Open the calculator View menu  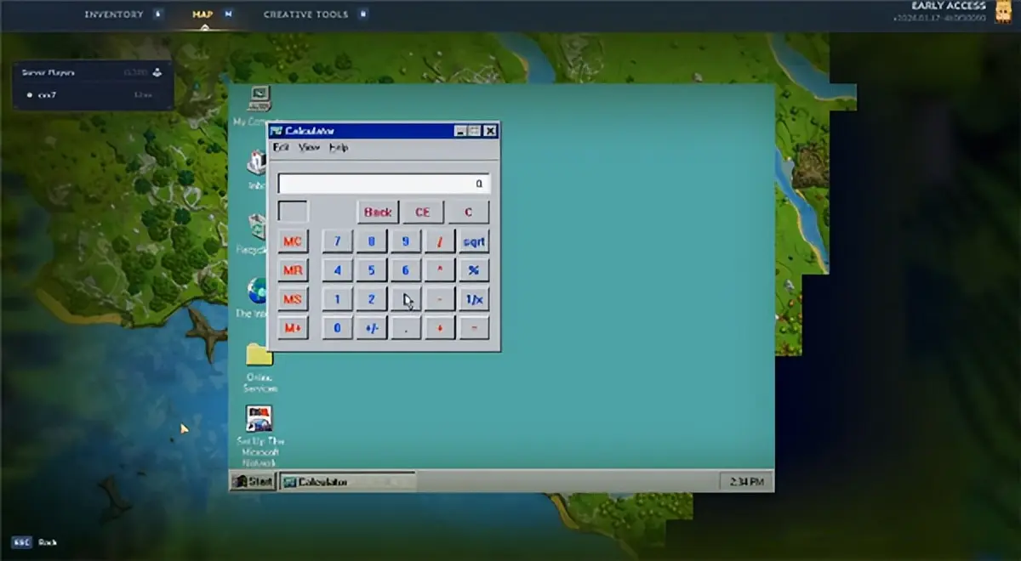[x=309, y=148]
